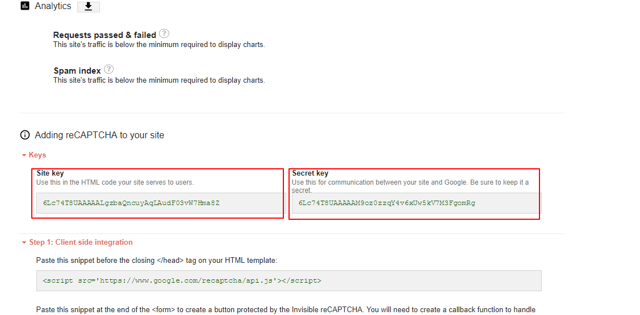
Task: Click traffic notice under Requests passed & failed
Action: pos(159,45)
